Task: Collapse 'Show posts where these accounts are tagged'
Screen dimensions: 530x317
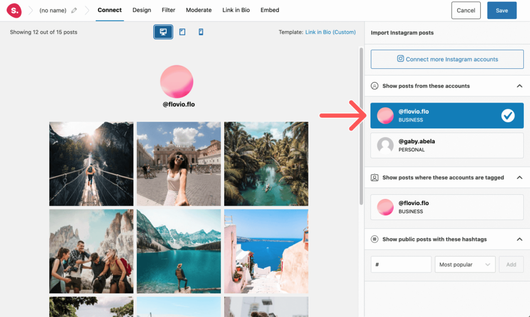Action: click(520, 178)
